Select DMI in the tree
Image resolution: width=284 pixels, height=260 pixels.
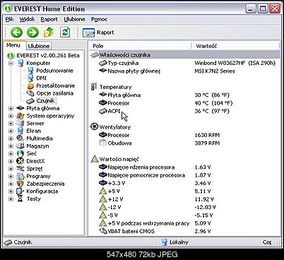(x=41, y=78)
